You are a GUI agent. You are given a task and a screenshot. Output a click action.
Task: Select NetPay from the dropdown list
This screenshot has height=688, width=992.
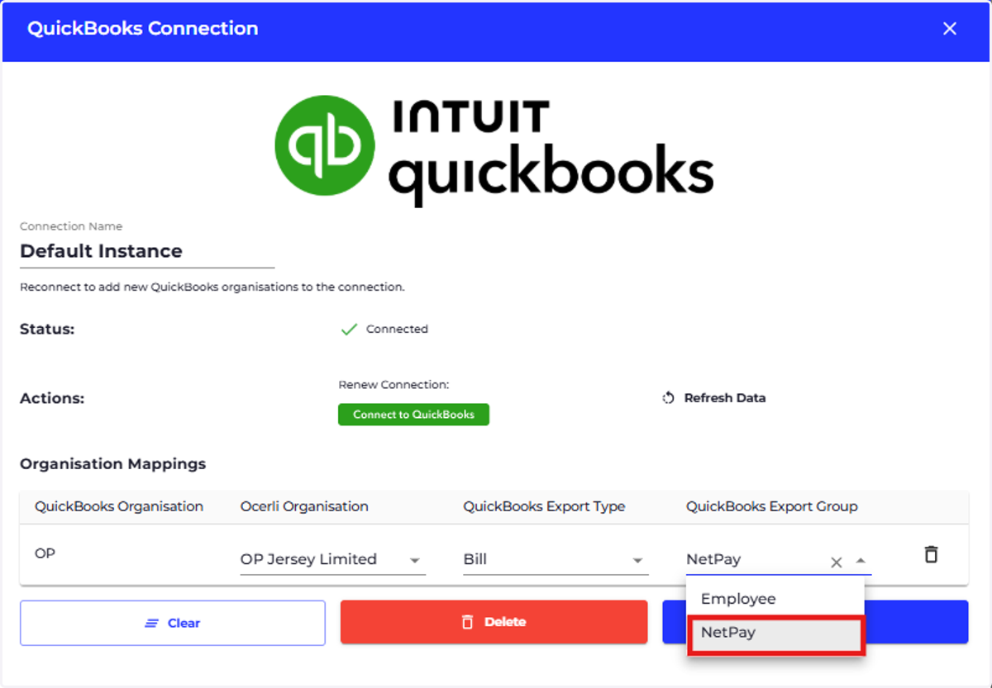(x=775, y=635)
